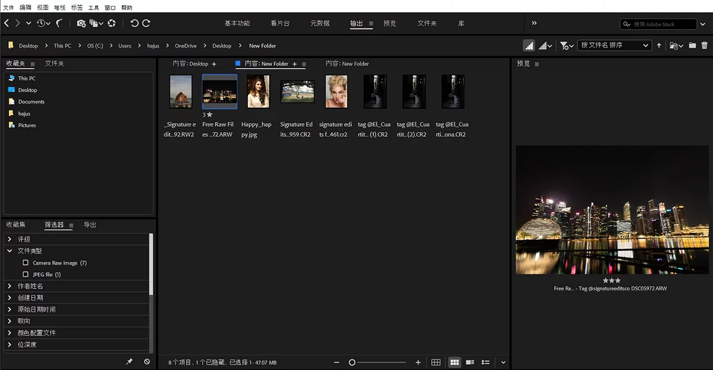Click the boomerang return-to-app icon
Screen dimensions: 713x370
pos(59,23)
